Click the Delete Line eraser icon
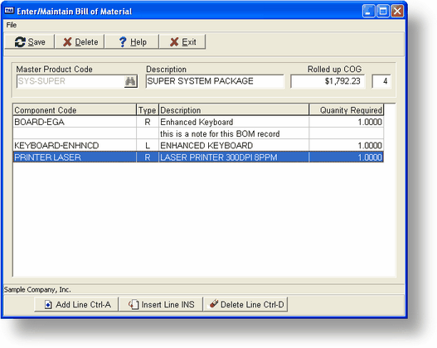 (214, 304)
